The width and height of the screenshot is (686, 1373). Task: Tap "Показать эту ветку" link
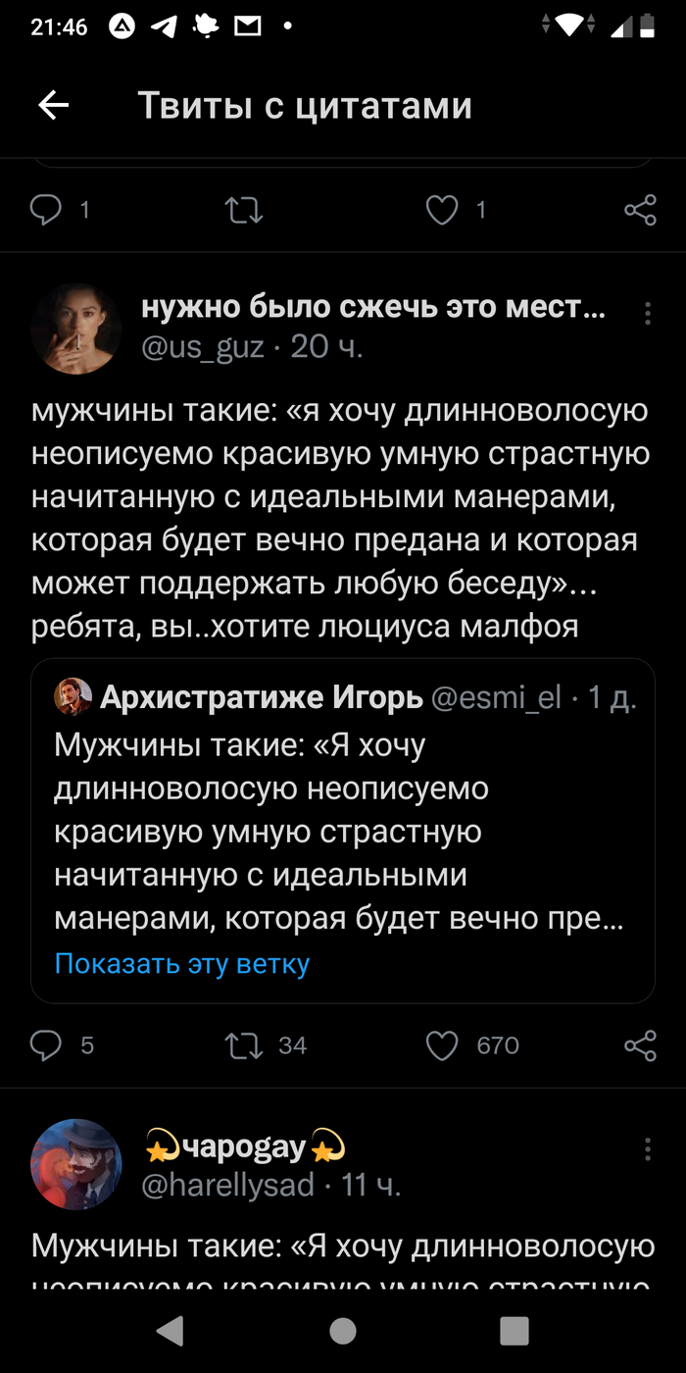[x=182, y=963]
